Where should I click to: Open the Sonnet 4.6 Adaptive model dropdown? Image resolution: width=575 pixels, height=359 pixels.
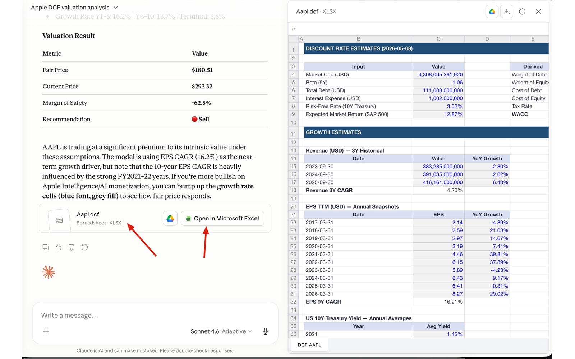(x=221, y=331)
